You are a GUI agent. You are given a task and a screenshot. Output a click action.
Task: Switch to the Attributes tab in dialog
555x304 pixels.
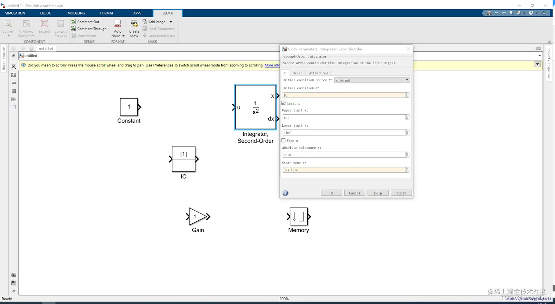coord(318,73)
